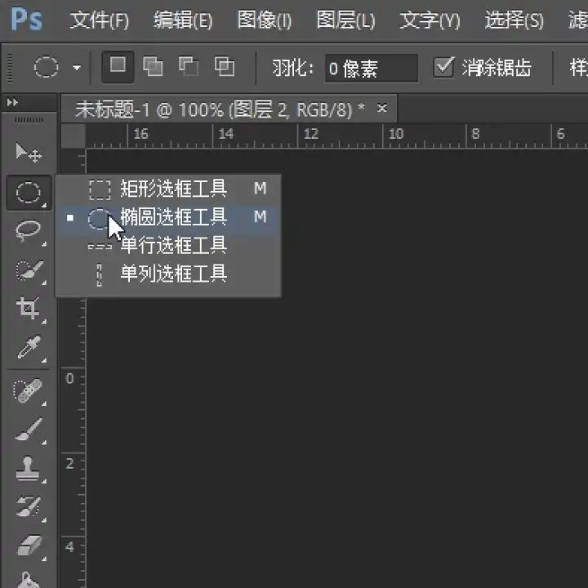Click the 羽化 feather input field
The height and width of the screenshot is (588, 588).
[369, 69]
